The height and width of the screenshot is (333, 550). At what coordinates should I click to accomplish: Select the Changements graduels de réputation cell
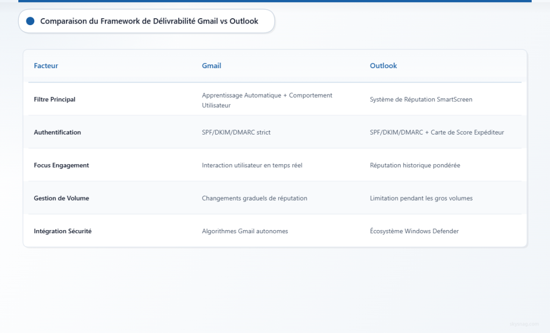pyautogui.click(x=254, y=198)
